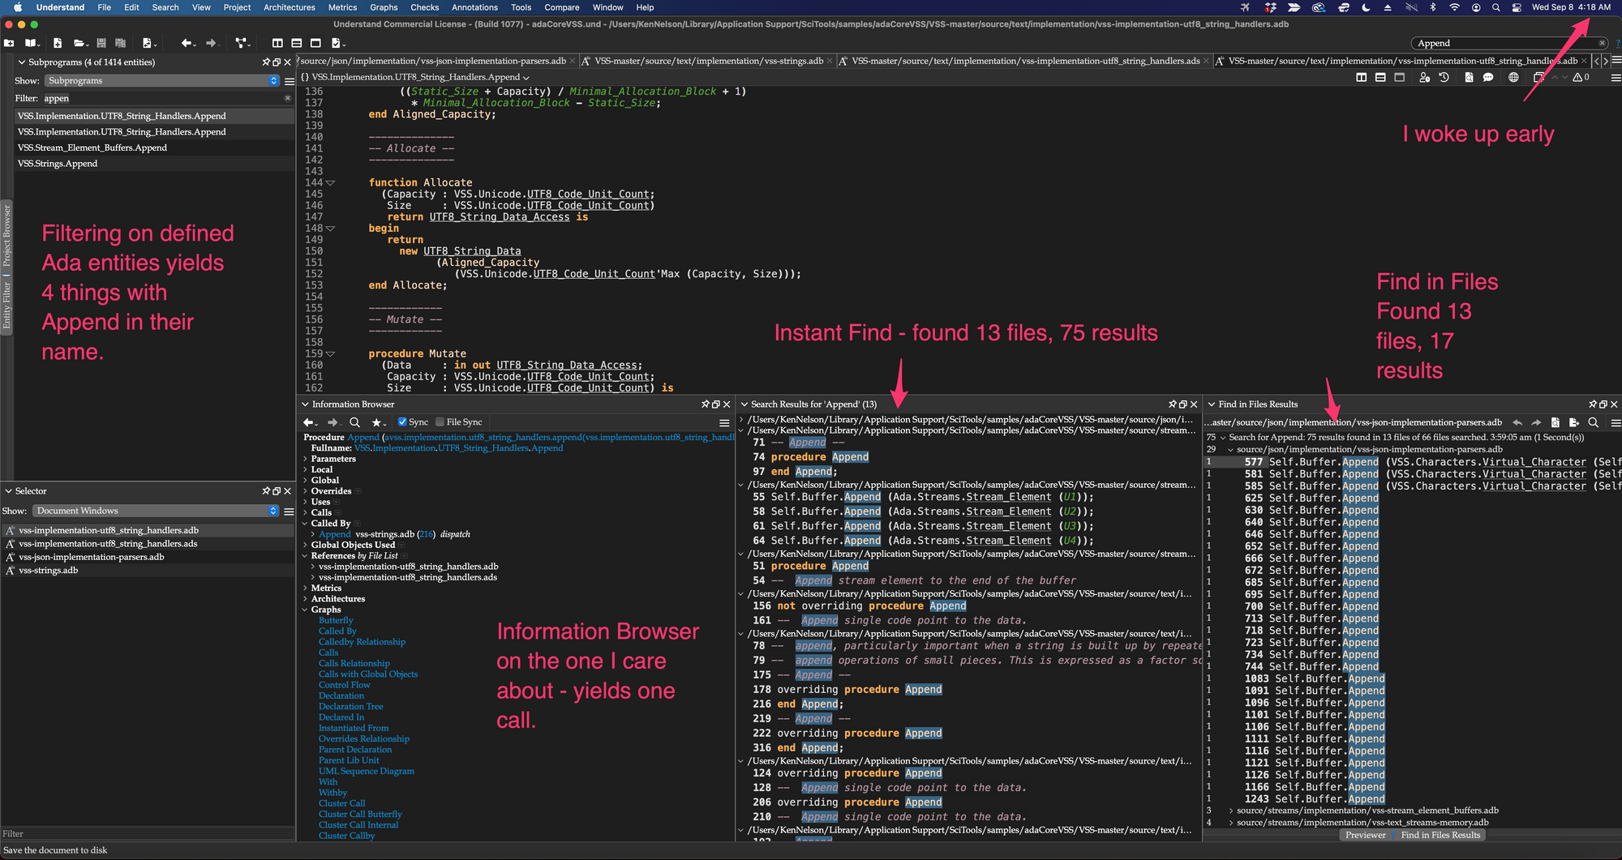
Task: Click the Find in Files magnifier icon
Action: click(x=1593, y=422)
